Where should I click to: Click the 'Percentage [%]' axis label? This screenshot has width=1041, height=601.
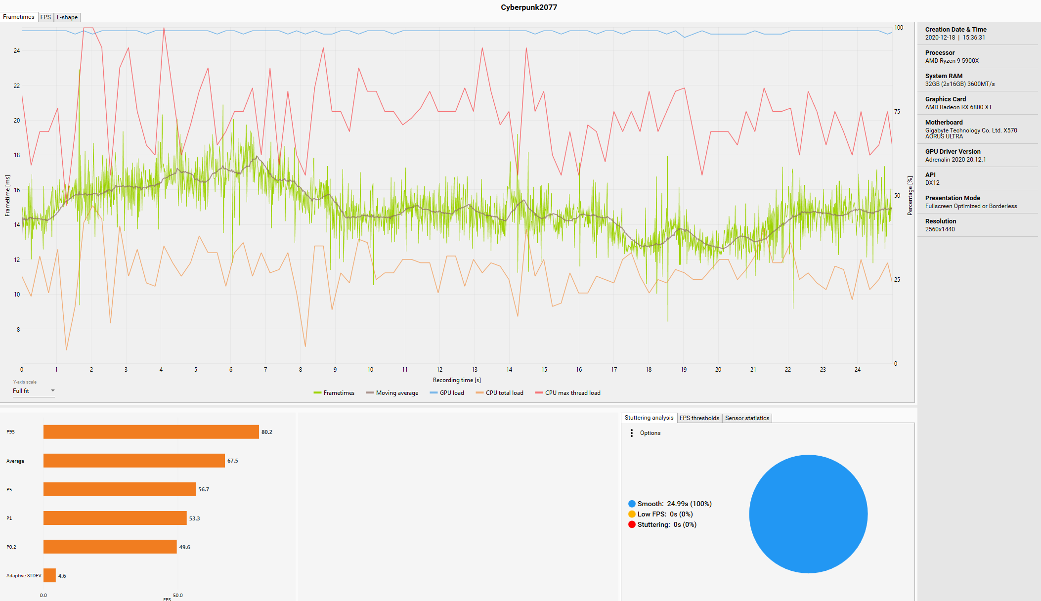910,196
